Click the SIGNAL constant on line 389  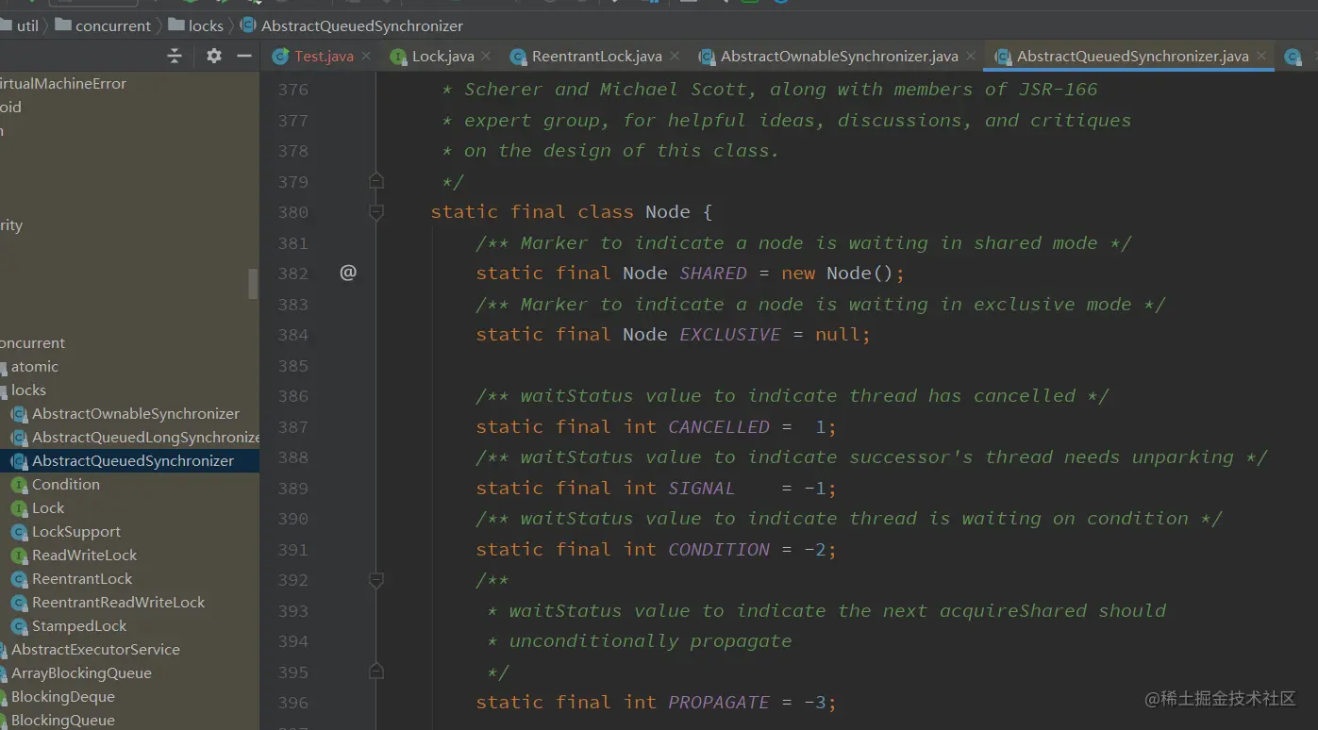click(702, 489)
